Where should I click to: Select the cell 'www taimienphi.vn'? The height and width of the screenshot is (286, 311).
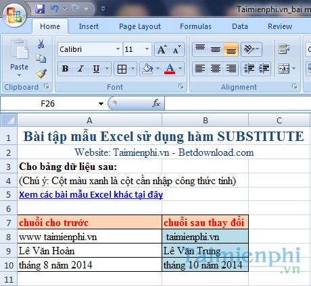(90, 237)
